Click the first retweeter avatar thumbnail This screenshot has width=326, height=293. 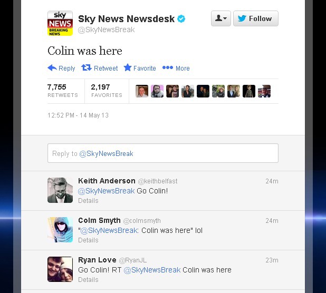[142, 91]
